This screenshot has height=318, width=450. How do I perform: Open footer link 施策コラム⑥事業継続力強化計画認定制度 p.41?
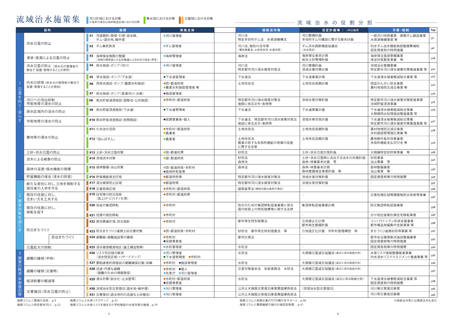point(271,305)
